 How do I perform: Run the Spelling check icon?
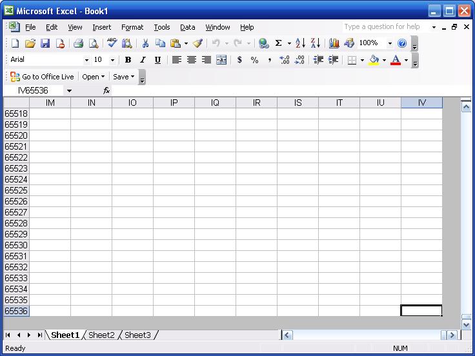pos(112,43)
